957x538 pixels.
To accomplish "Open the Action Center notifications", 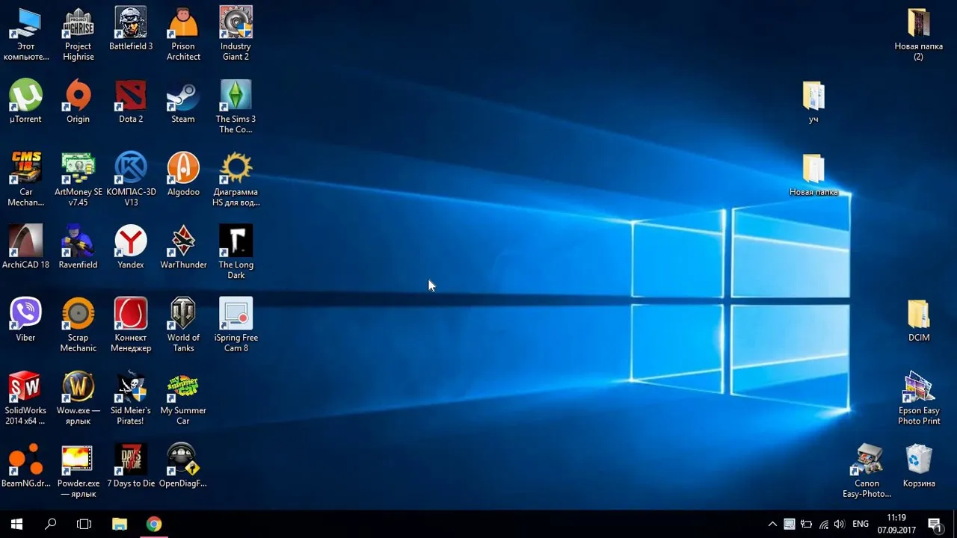I will point(935,524).
